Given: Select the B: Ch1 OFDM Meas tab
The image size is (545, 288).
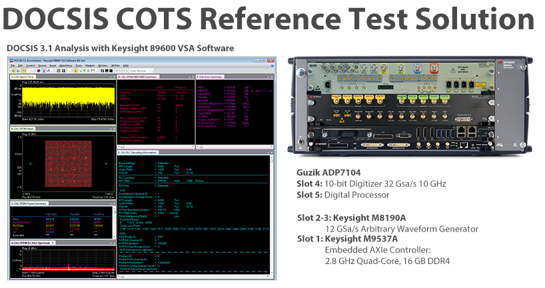Looking at the screenshot, I should click(22, 129).
